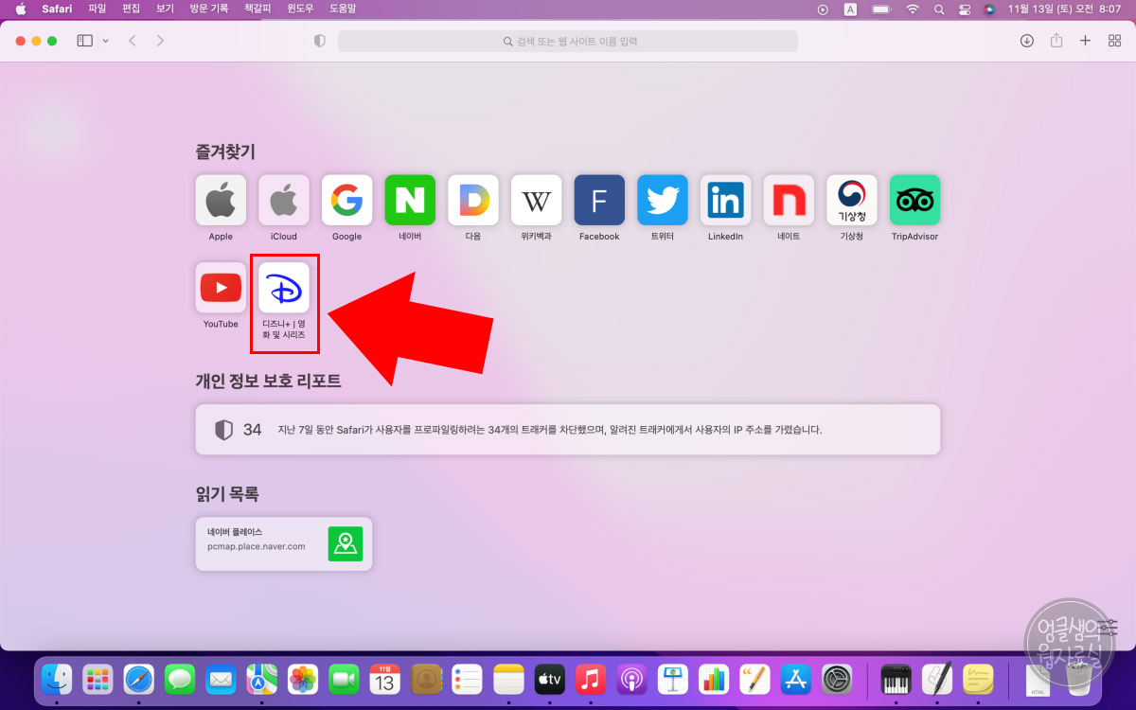This screenshot has height=710, width=1136.
Task: Activate Siri from menu bar
Action: (x=989, y=9)
